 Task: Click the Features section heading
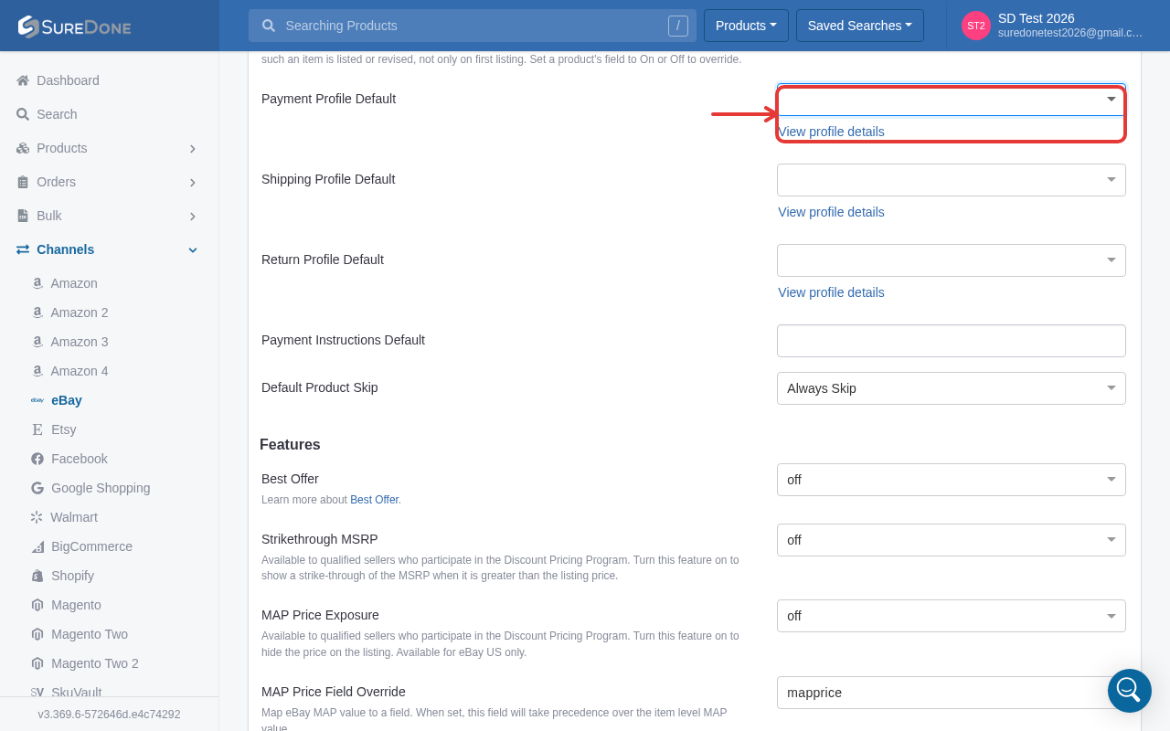click(290, 445)
